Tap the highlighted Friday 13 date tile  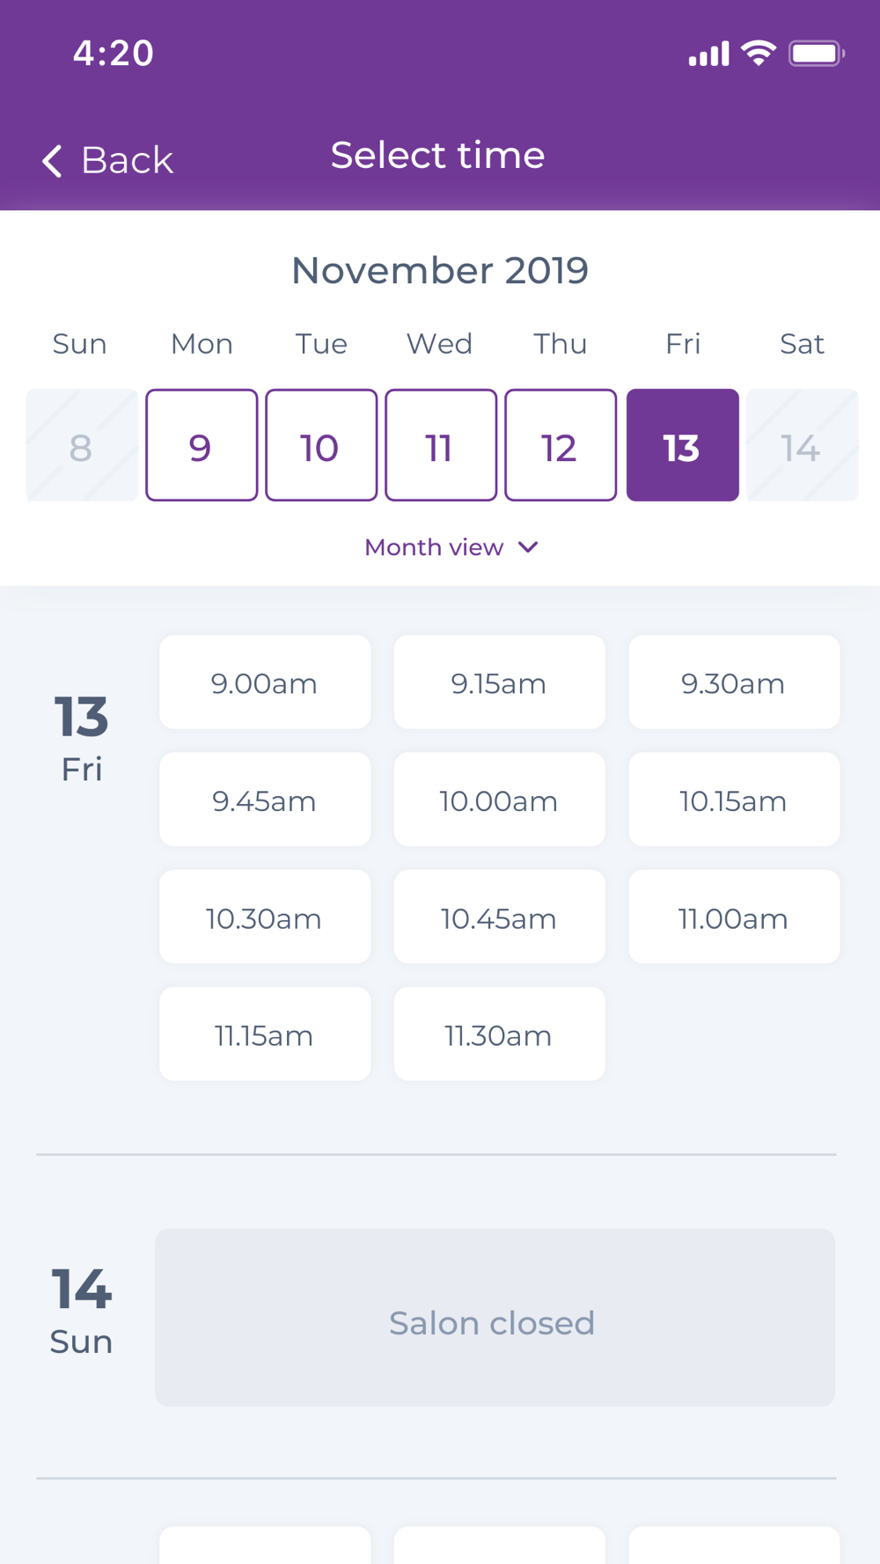[682, 446]
